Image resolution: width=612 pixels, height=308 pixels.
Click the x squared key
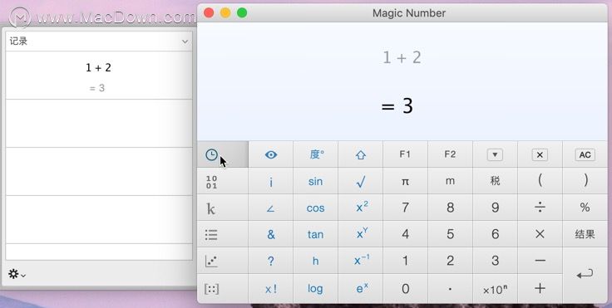tap(361, 208)
